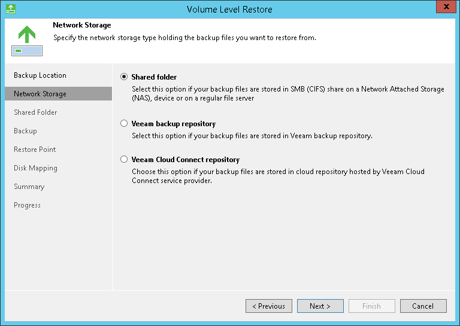Click the Shared folder description text

tap(287, 93)
